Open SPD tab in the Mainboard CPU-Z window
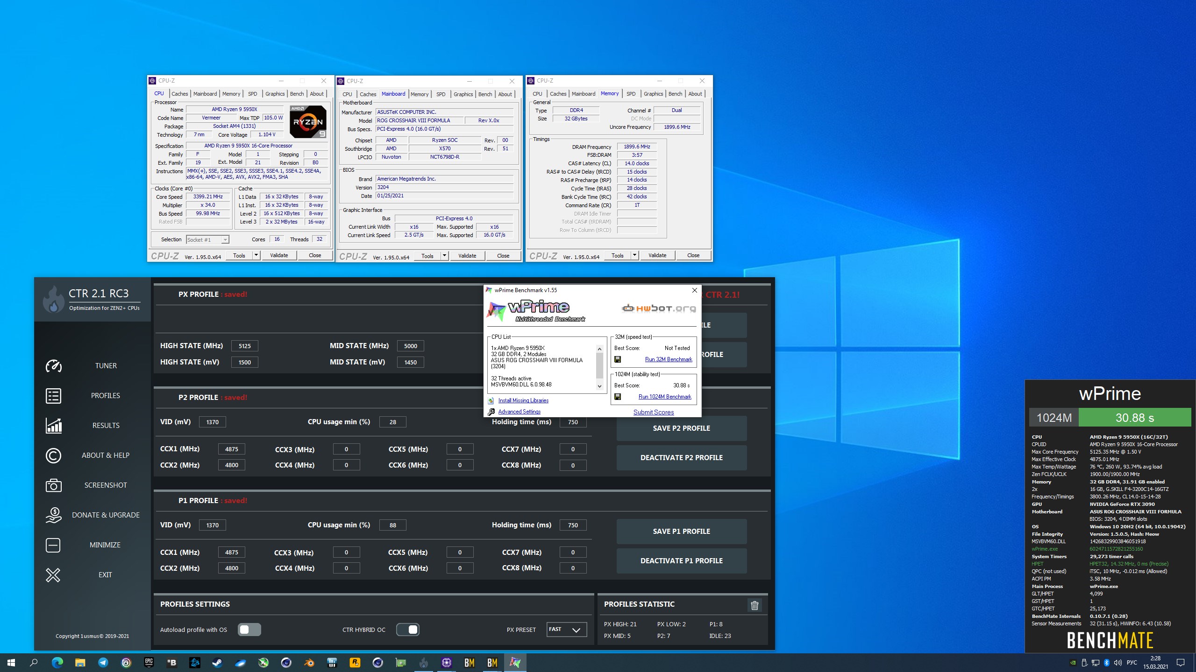Screen dimensions: 1196x672 (x=441, y=94)
